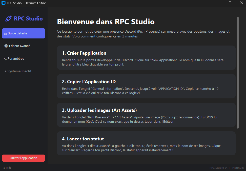The width and height of the screenshot is (246, 171).
Task: Click the RPC Studio sidebar logo text
Action: (x=28, y=19)
